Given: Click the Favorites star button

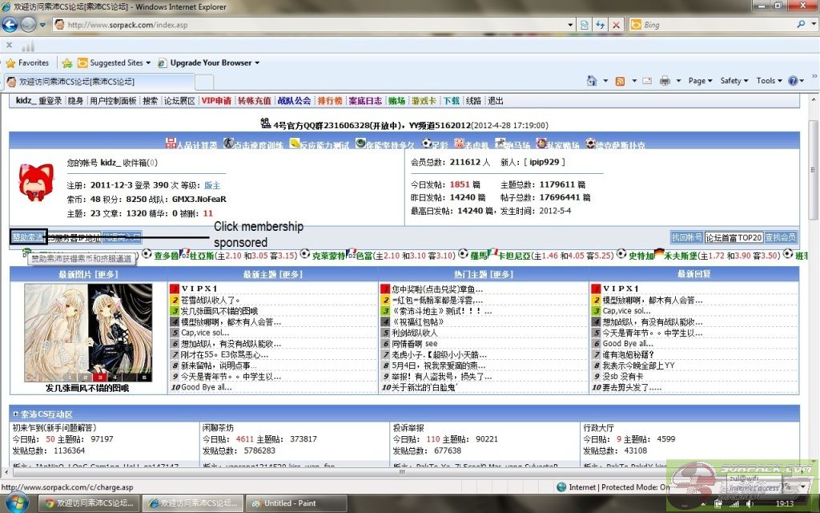Looking at the screenshot, I should tap(27, 63).
